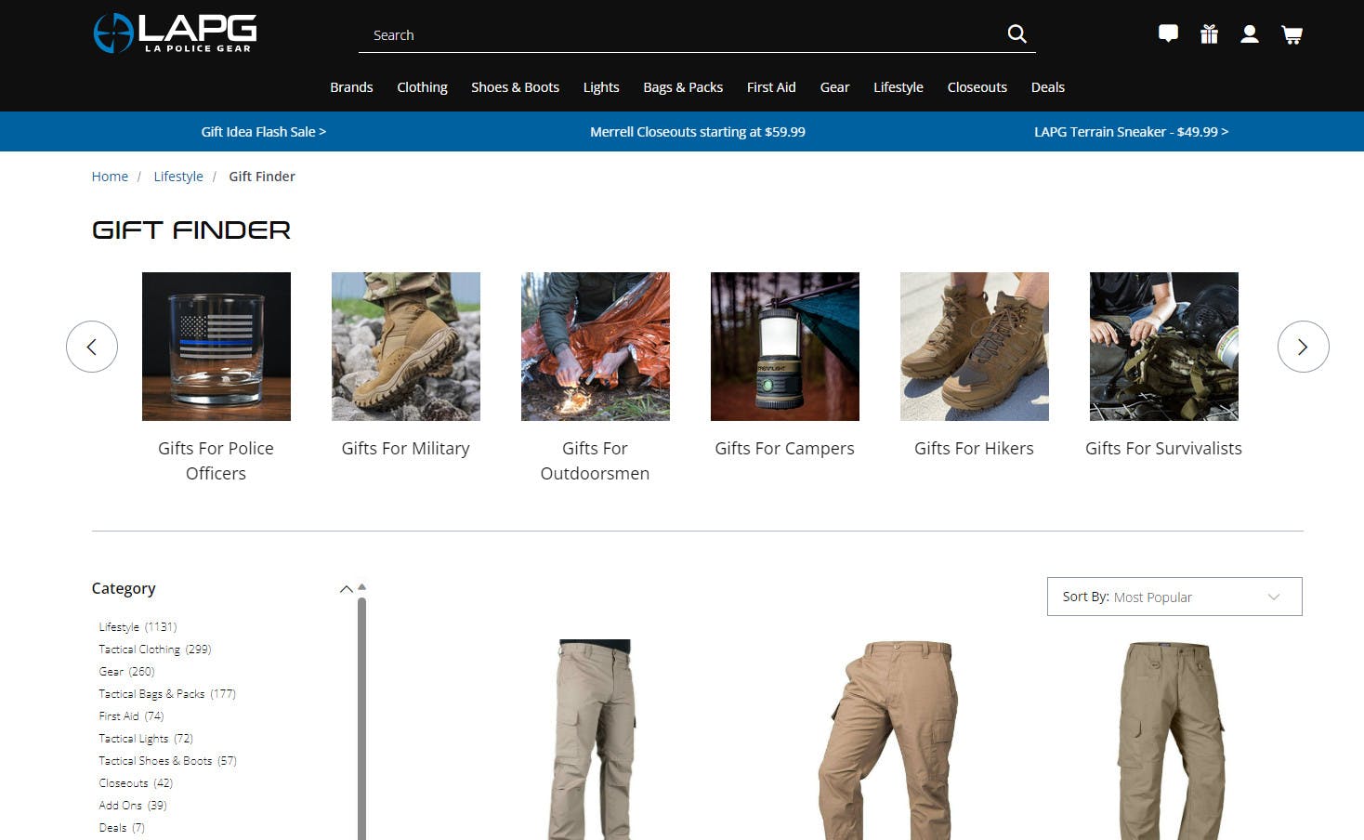Select Gifts For Hikers category
This screenshot has height=840, width=1364.
pos(974,448)
